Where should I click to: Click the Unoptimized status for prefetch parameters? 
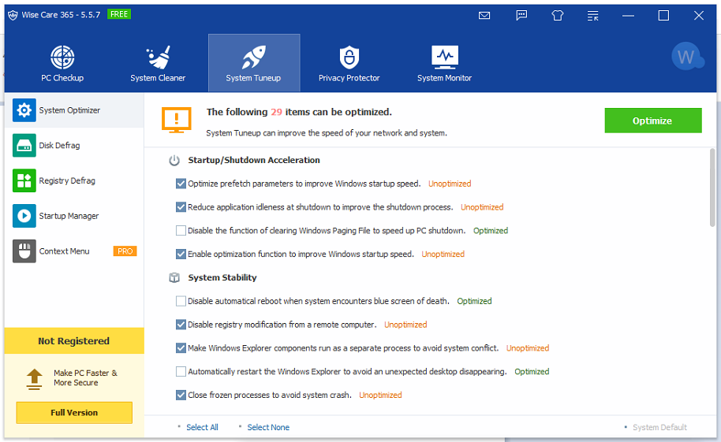coord(450,184)
